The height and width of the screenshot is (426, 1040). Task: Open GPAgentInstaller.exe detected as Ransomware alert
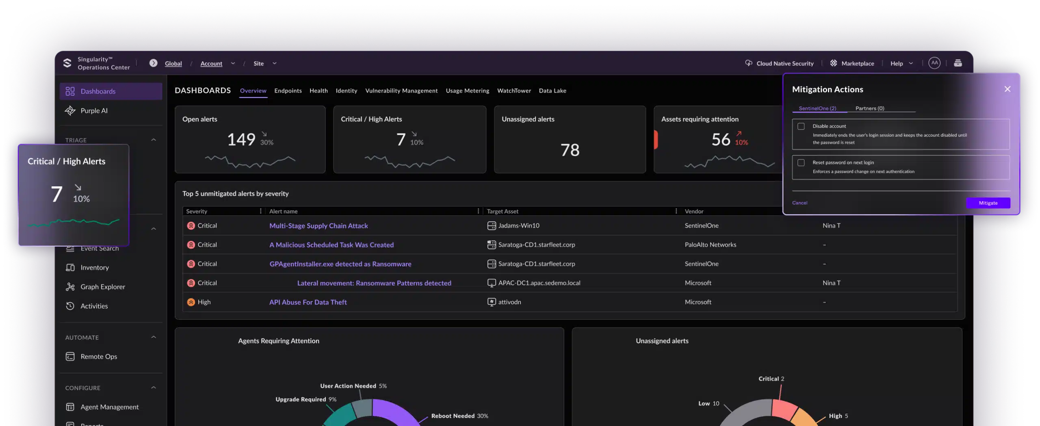[340, 264]
